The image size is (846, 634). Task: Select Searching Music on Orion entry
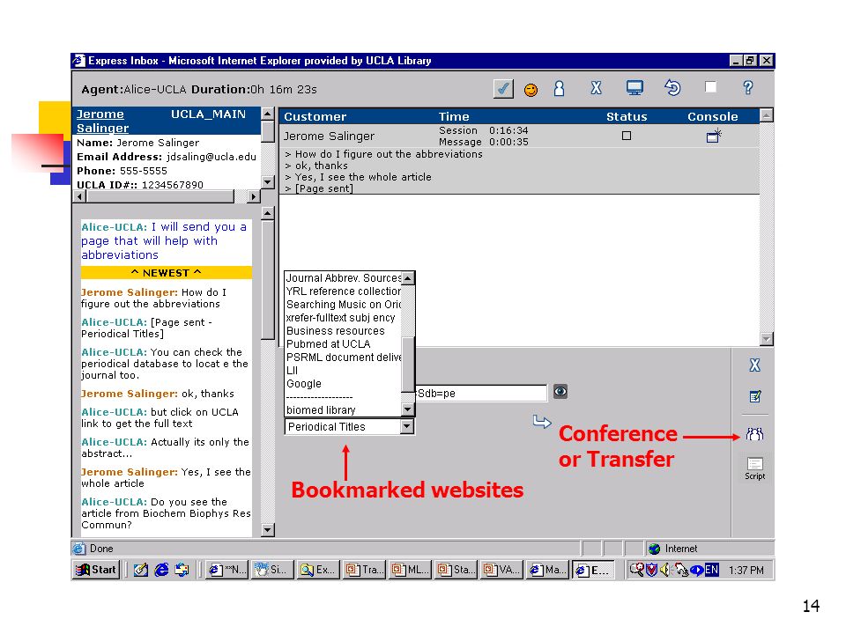pos(343,305)
